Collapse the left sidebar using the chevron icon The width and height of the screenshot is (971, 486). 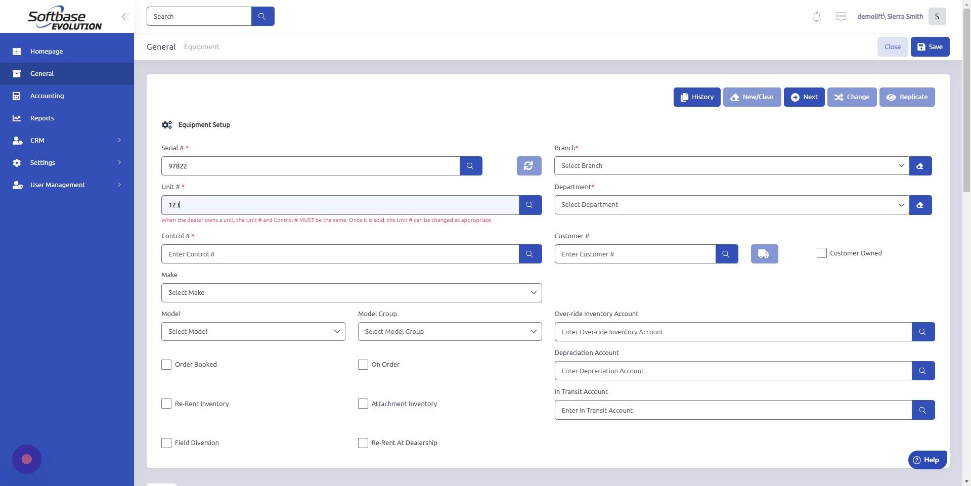click(x=125, y=16)
